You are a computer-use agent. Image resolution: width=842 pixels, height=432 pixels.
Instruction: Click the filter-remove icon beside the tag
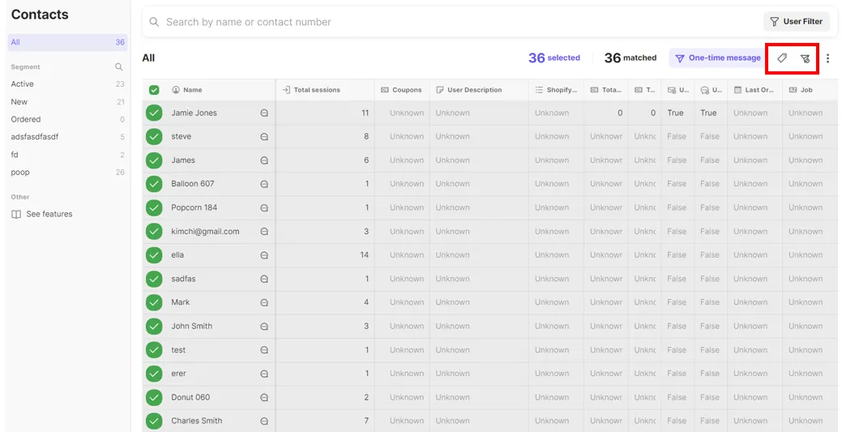pyautogui.click(x=805, y=58)
